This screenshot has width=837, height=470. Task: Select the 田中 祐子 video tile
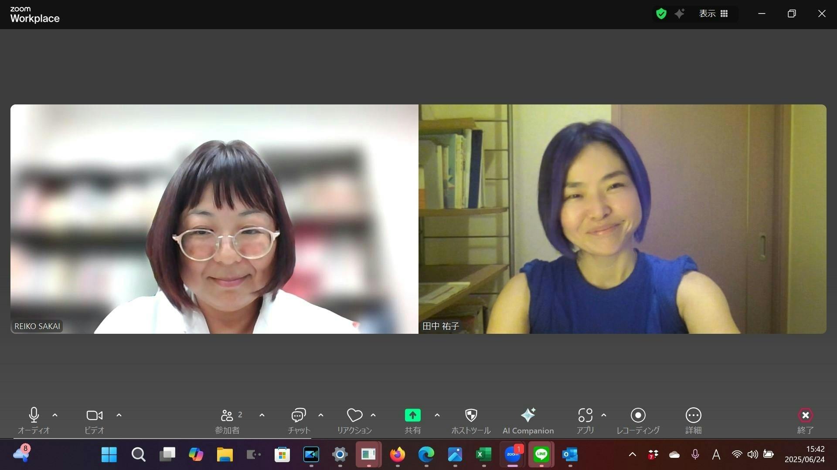tap(622, 219)
